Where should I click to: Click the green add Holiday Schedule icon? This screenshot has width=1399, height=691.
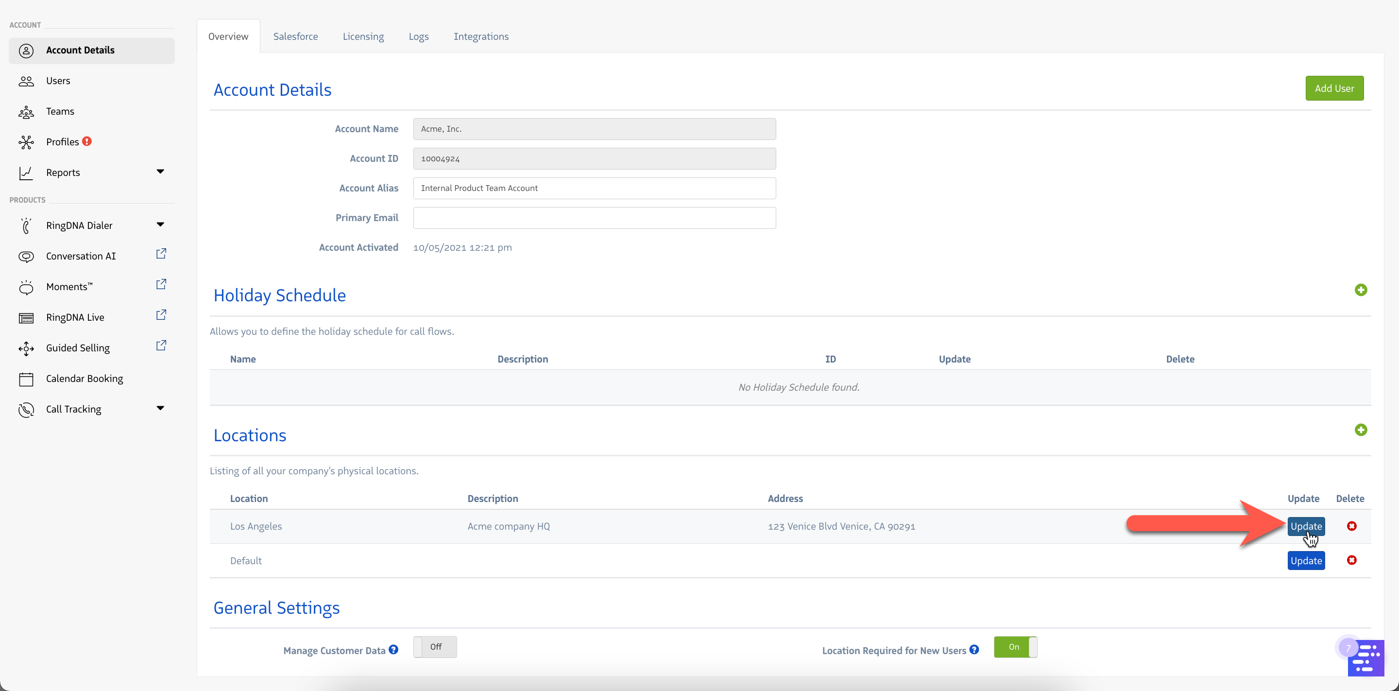coord(1361,290)
